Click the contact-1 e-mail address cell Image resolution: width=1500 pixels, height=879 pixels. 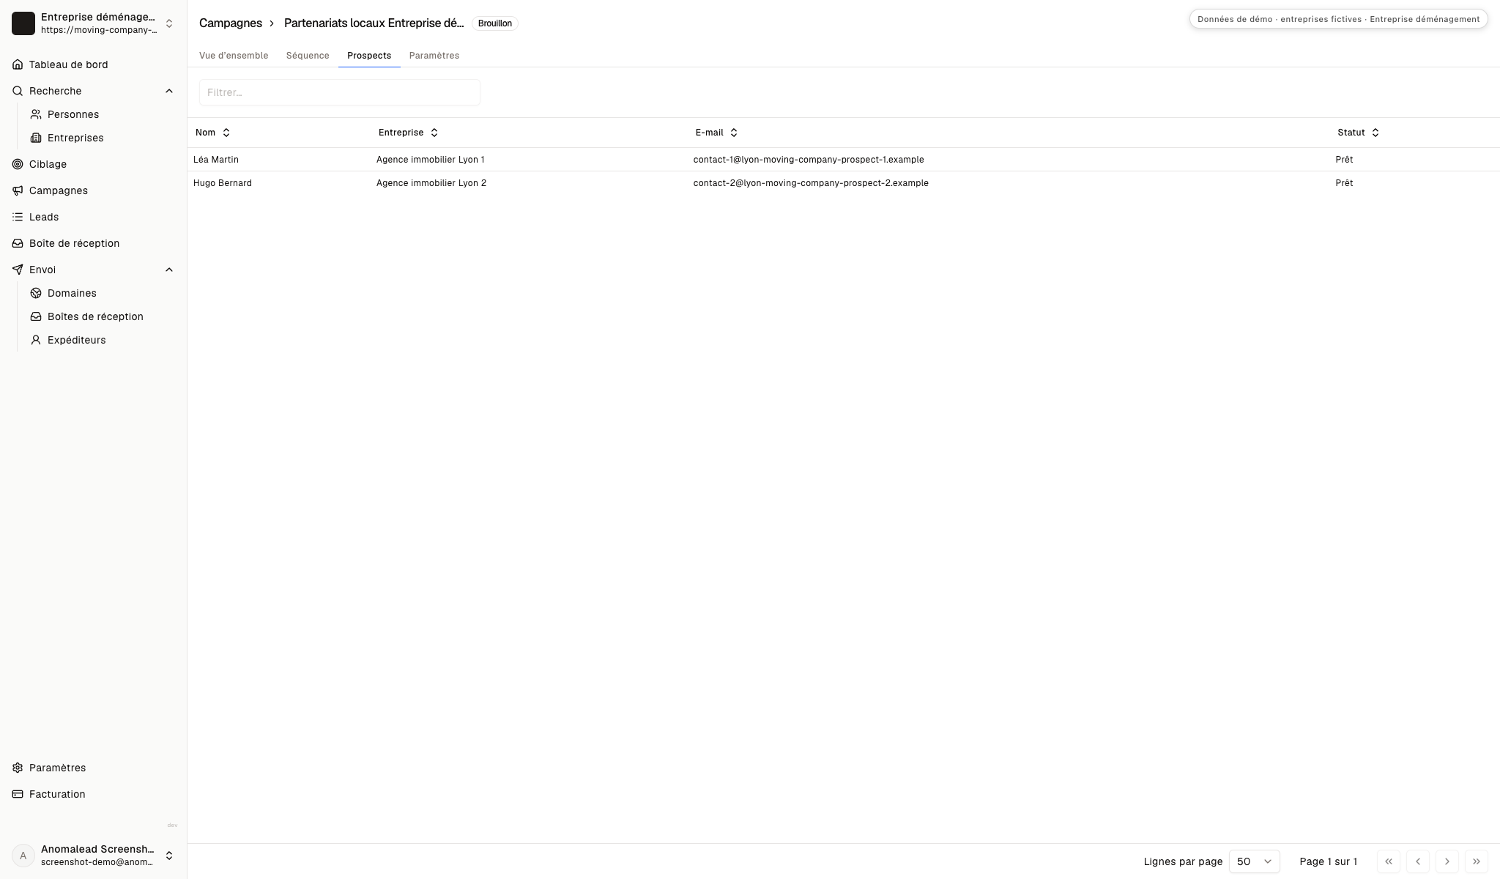(809, 160)
